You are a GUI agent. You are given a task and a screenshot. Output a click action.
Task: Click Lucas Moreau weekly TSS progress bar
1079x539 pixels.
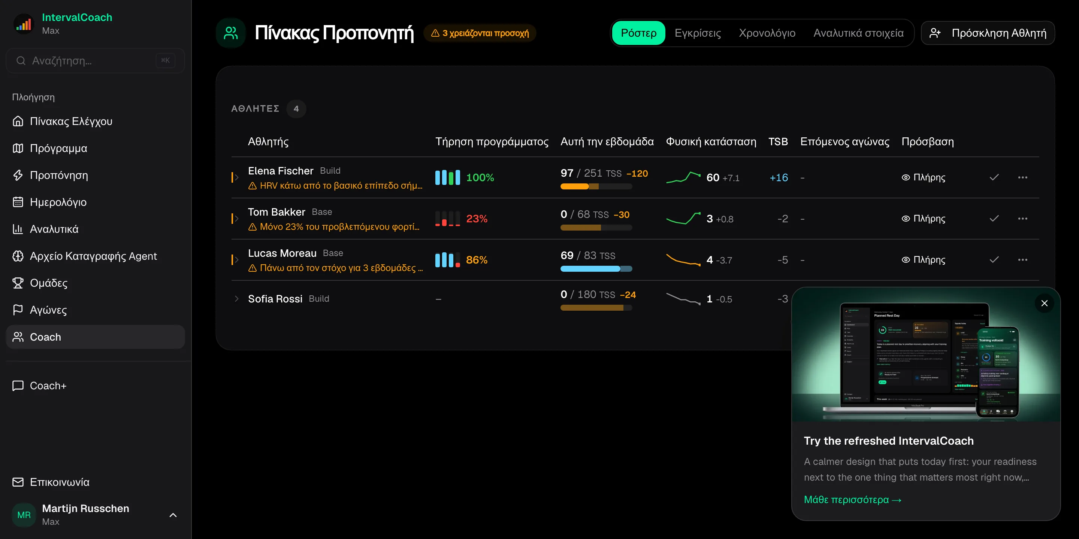(x=596, y=269)
